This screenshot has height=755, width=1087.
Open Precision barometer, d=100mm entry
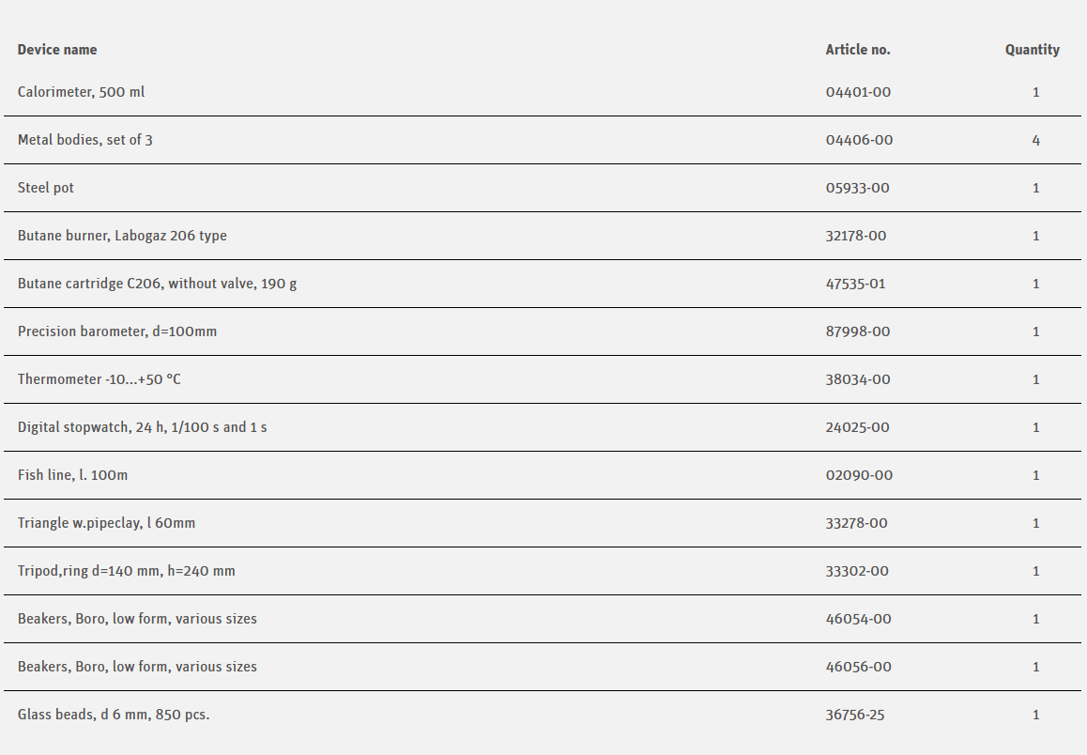click(117, 331)
